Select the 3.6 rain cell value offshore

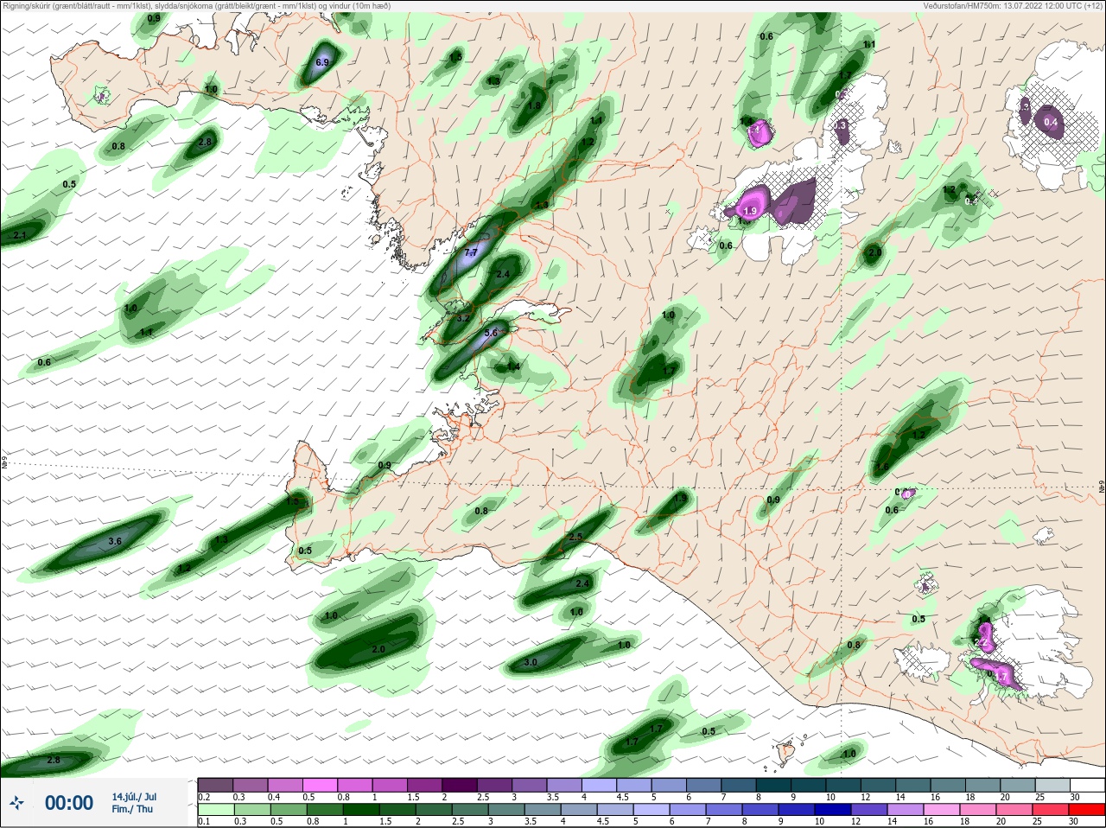[115, 541]
